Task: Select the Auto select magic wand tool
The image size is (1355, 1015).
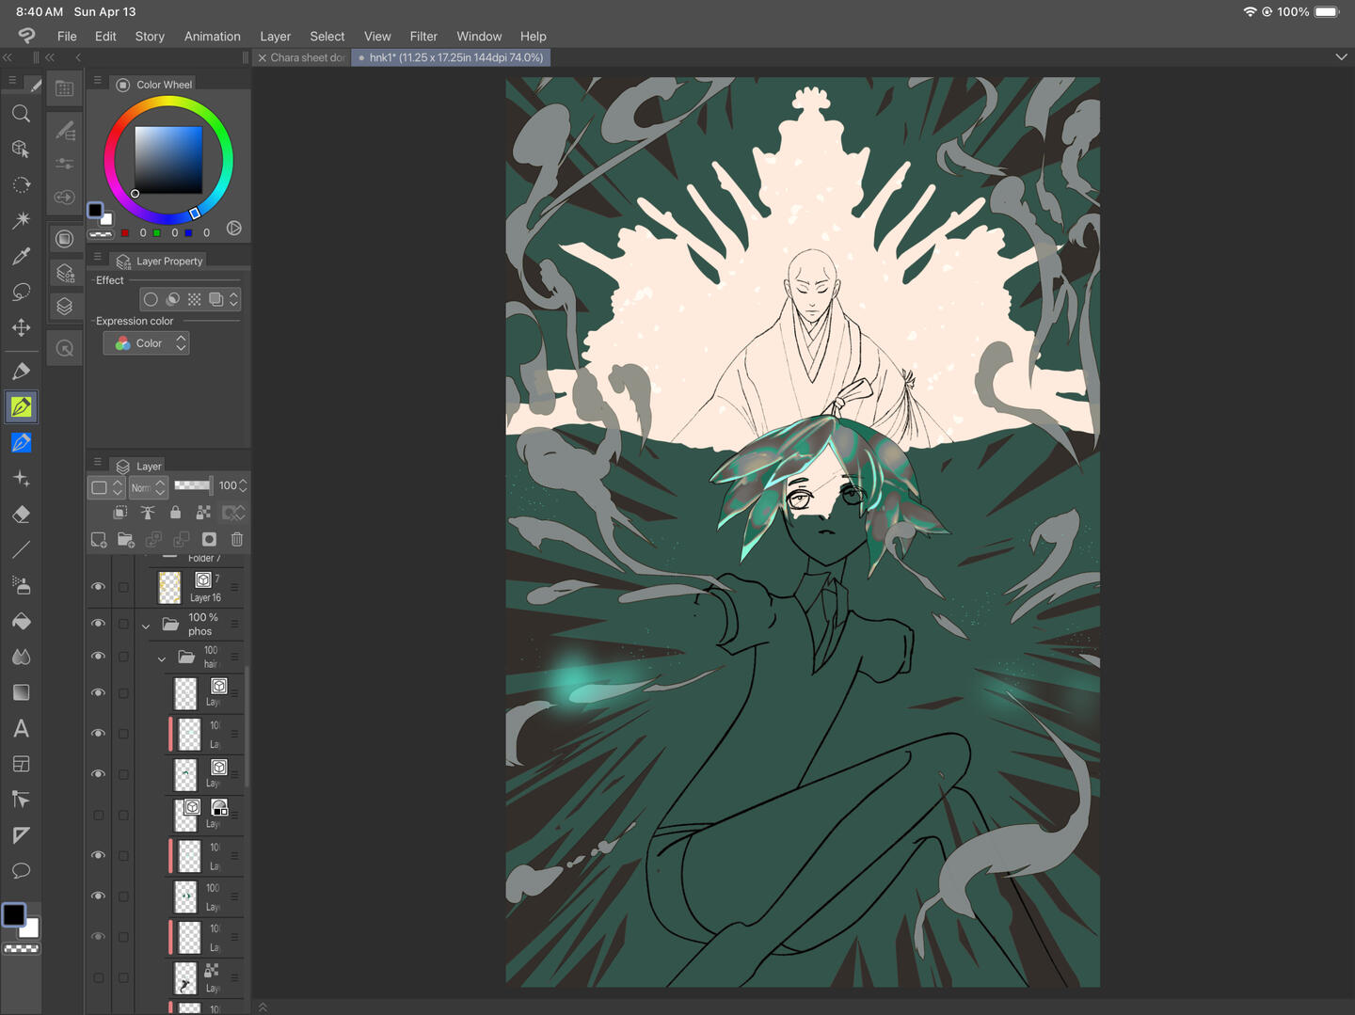Action: 21,220
